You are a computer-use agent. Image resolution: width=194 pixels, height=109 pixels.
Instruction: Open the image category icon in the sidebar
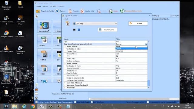36,89
